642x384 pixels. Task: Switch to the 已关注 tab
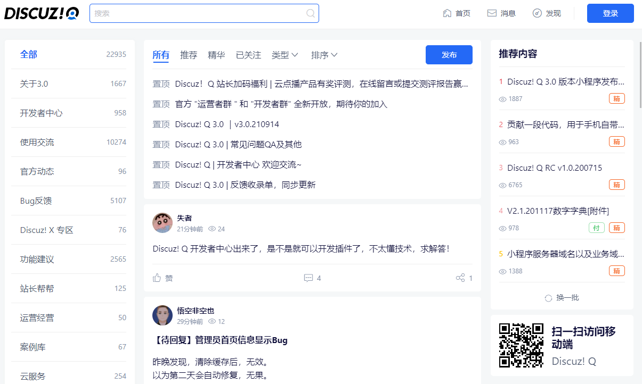(248, 55)
